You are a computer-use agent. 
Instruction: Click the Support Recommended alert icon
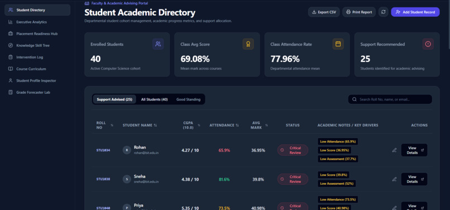point(428,44)
